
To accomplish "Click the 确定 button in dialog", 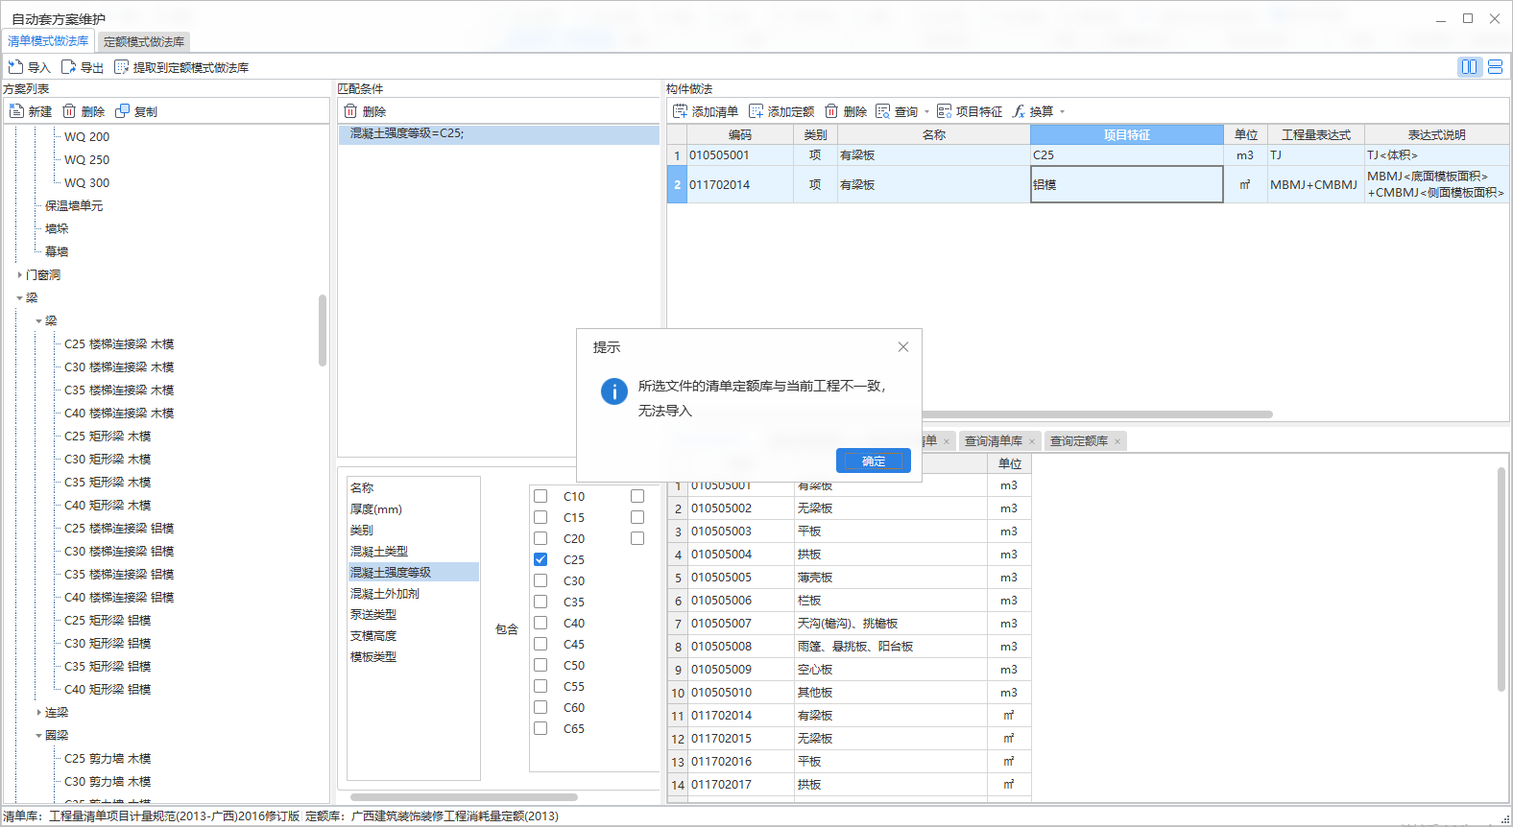I will click(x=874, y=461).
